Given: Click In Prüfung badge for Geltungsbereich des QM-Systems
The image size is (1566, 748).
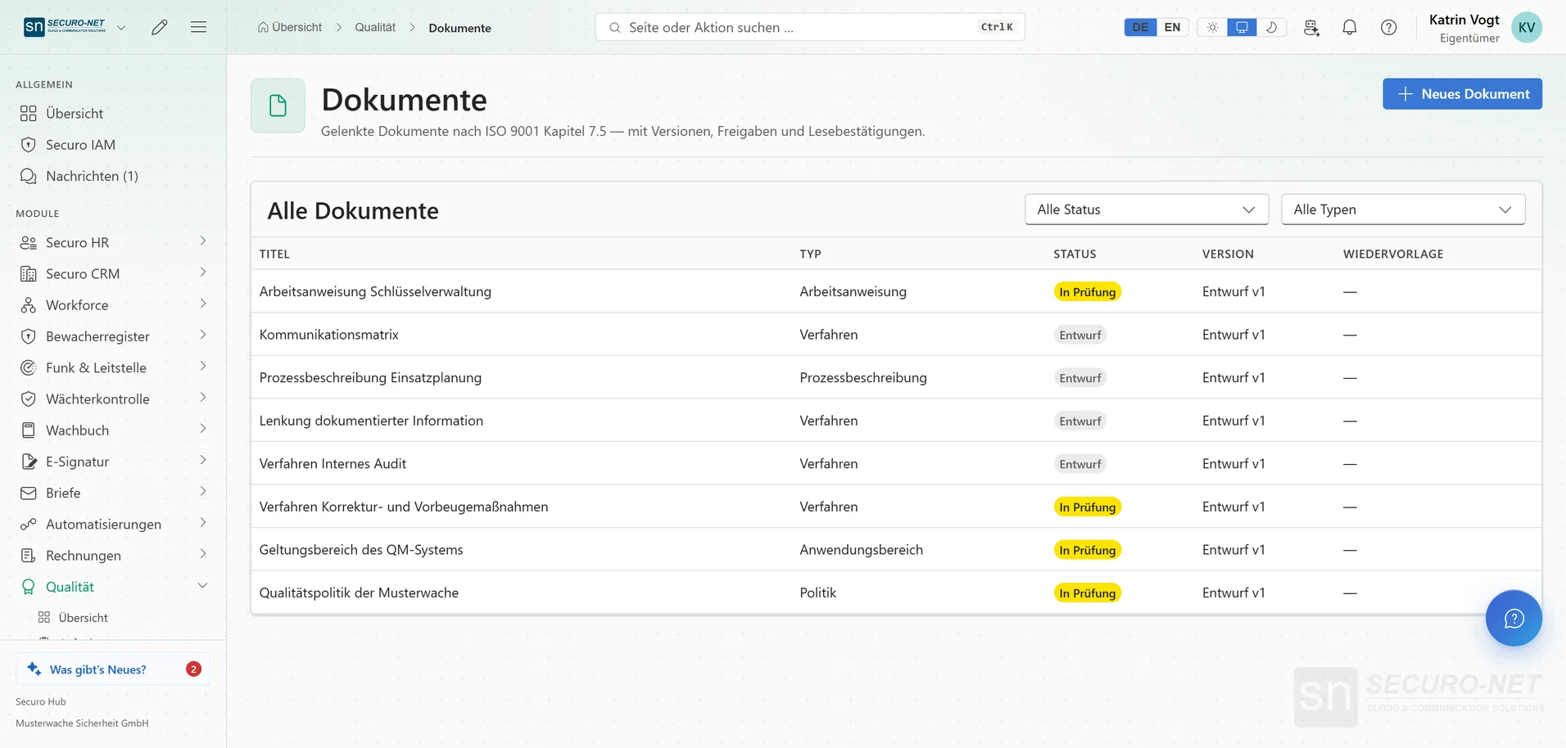Looking at the screenshot, I should pos(1087,550).
